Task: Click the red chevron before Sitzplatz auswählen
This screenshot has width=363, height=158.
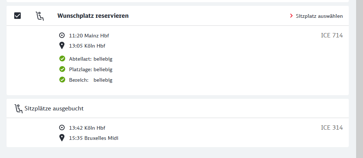Action: point(291,16)
